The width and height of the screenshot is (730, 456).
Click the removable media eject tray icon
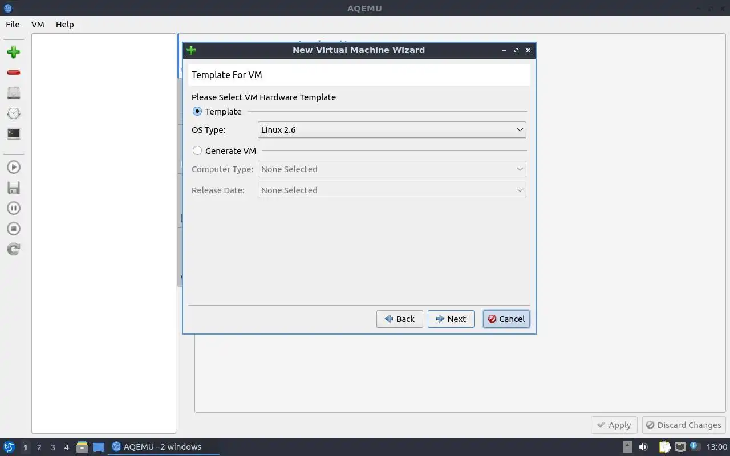pos(627,447)
